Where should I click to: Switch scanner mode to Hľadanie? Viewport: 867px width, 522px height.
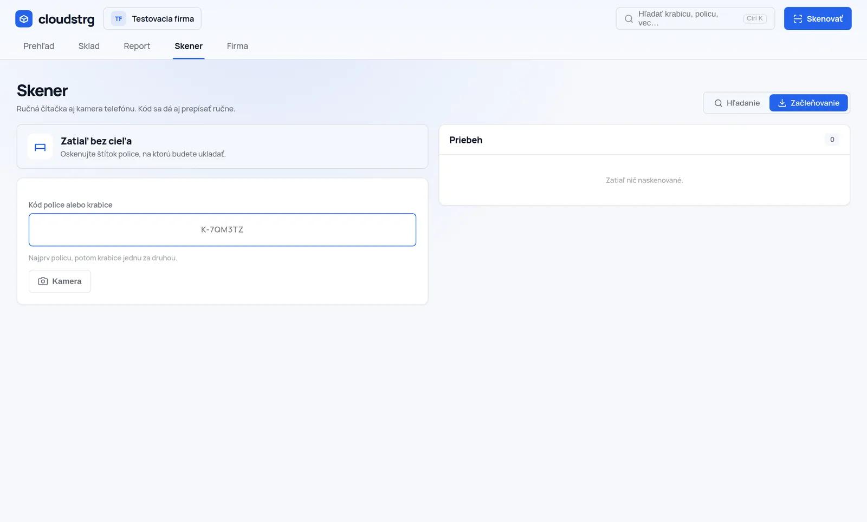coord(737,103)
